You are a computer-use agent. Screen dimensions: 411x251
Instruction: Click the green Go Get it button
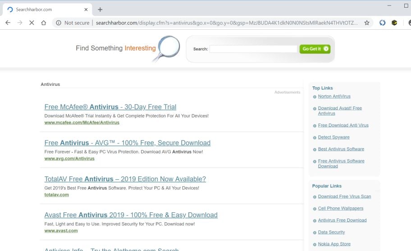click(315, 49)
